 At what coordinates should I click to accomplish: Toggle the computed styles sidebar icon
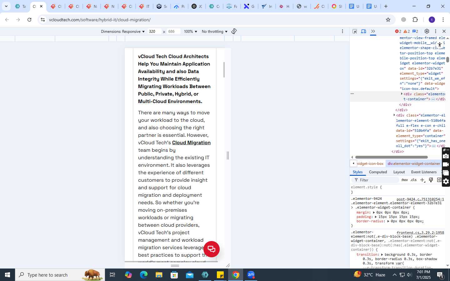pyautogui.click(x=439, y=180)
